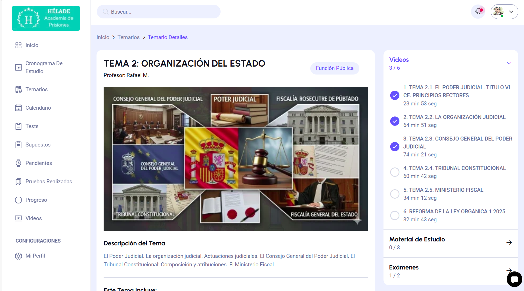
Task: Expand the Material de Estudio section
Action: pos(509,243)
